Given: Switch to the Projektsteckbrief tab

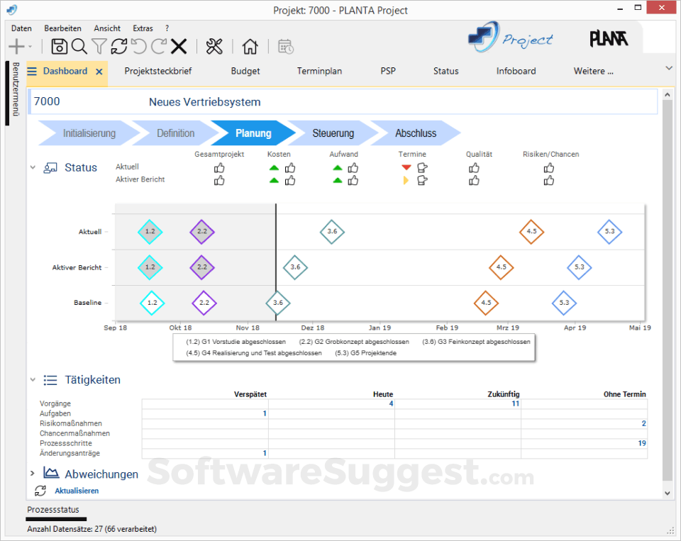Looking at the screenshot, I should tap(158, 71).
